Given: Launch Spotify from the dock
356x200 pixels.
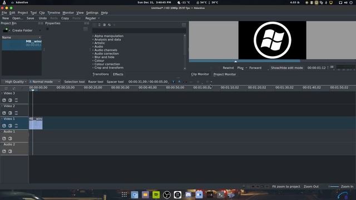Looking at the screenshot, I should click(156, 194).
